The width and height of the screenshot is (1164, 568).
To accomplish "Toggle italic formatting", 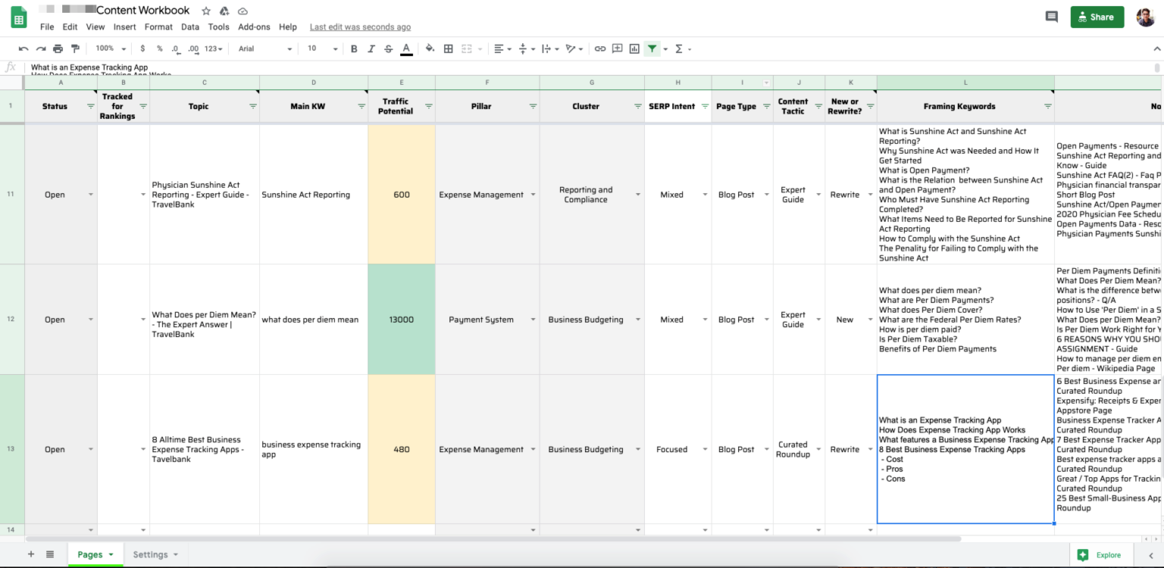I will [x=371, y=48].
